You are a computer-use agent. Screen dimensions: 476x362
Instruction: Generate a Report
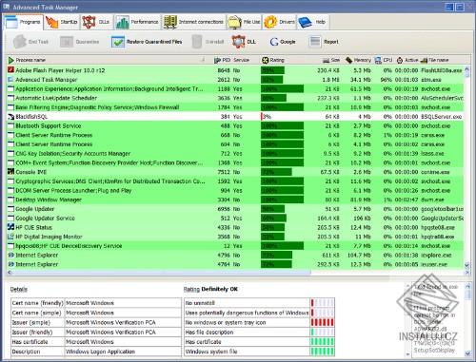click(x=324, y=42)
